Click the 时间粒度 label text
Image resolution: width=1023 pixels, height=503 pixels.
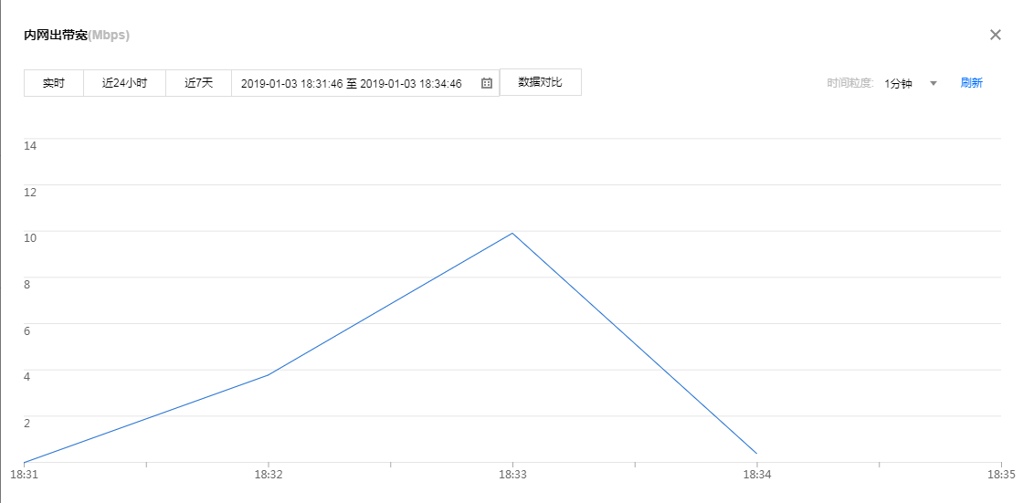tap(850, 83)
